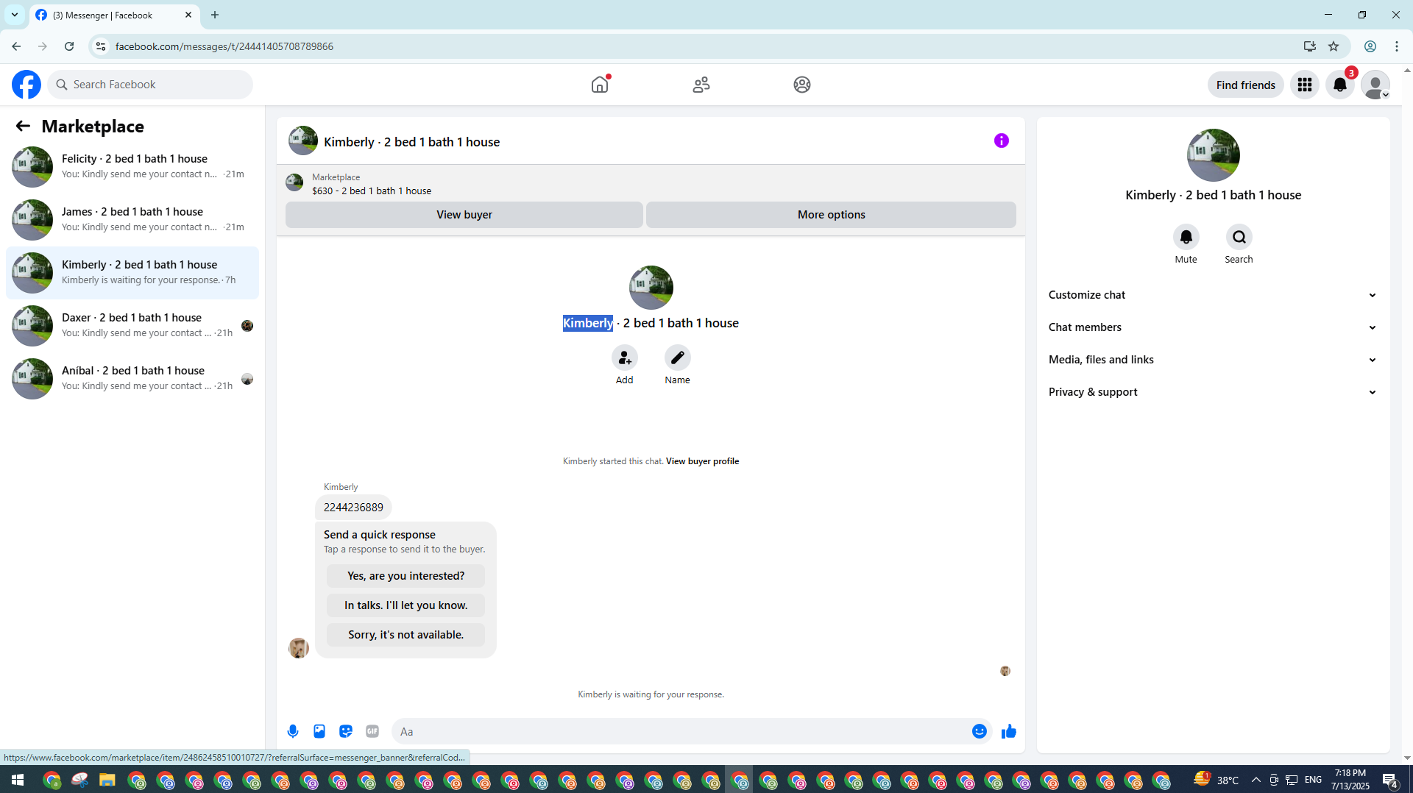This screenshot has width=1413, height=793.
Task: Open Daxer's 2 bed 1 bath conversation
Action: tap(132, 326)
